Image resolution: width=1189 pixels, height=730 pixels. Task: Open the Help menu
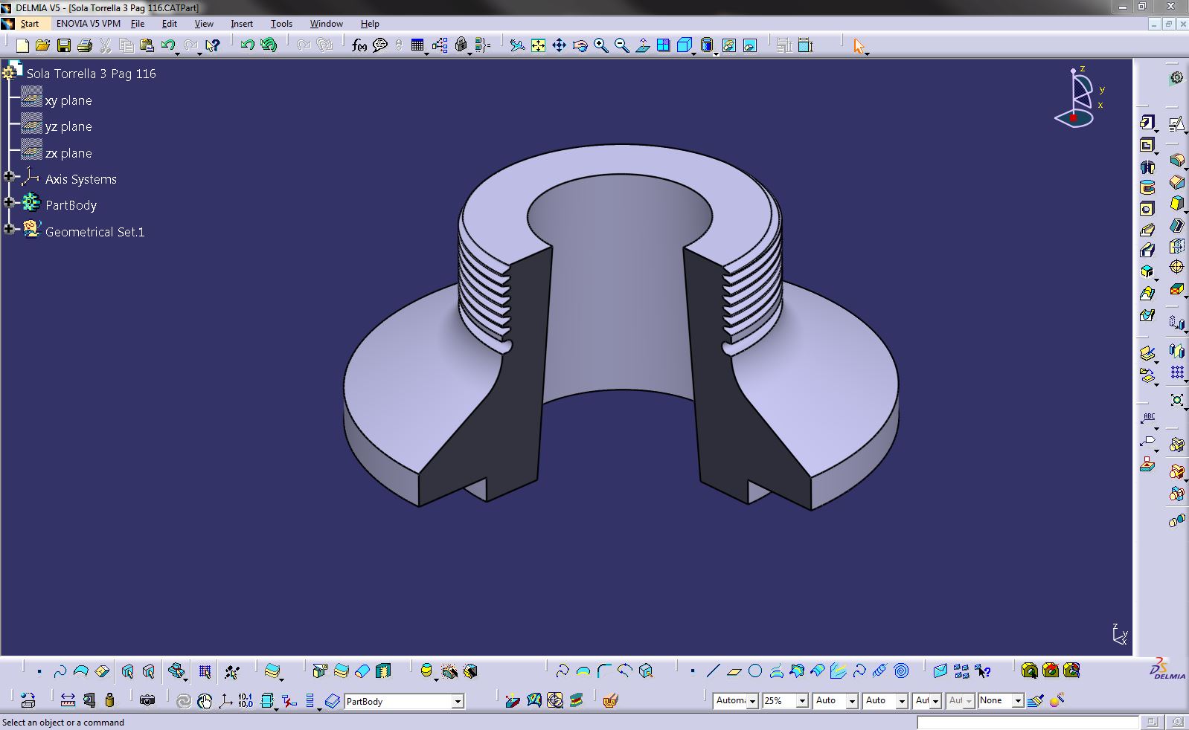[x=370, y=24]
